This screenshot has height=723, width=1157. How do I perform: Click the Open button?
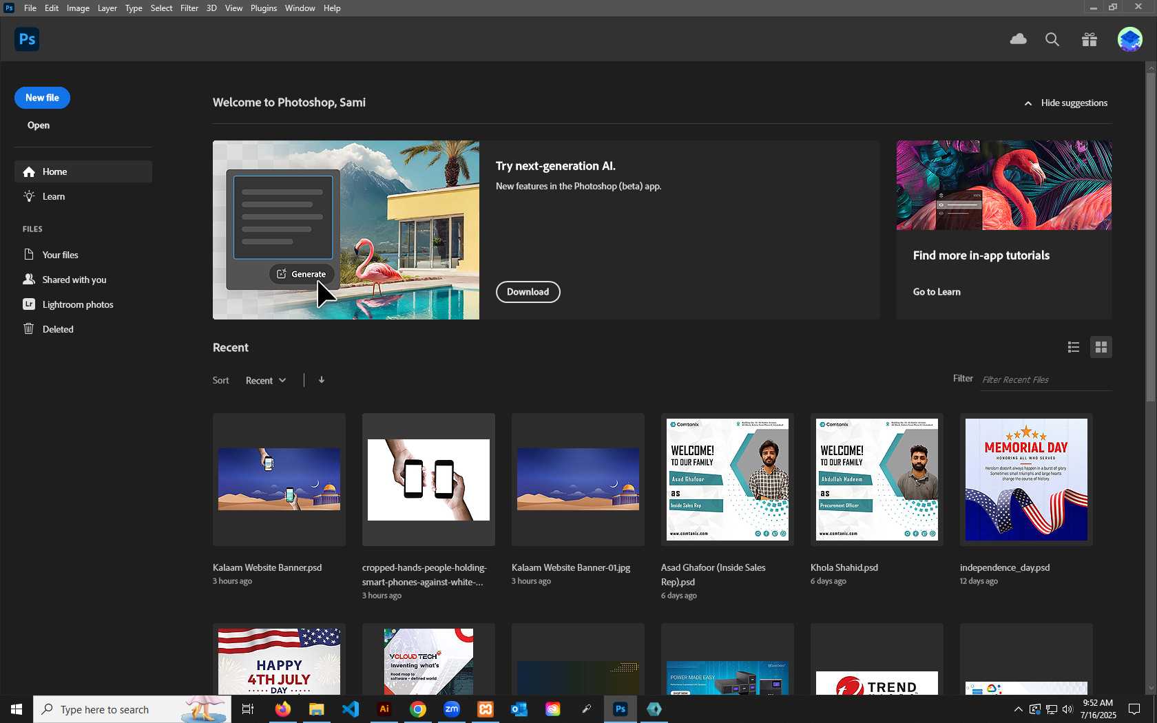tap(39, 125)
